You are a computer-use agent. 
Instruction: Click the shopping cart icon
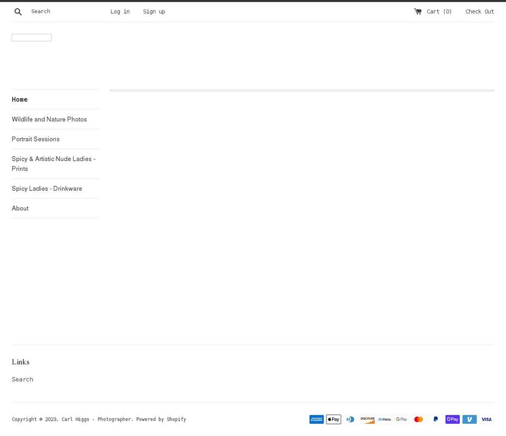[417, 12]
